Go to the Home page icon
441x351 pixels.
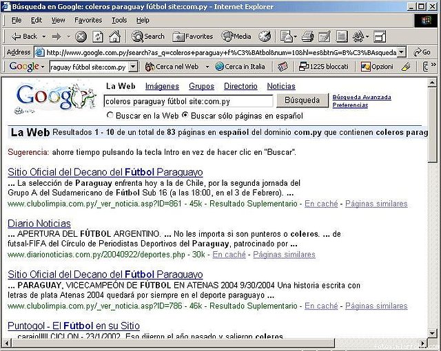point(114,36)
